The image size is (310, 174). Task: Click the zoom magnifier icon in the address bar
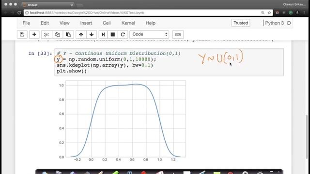(263, 13)
